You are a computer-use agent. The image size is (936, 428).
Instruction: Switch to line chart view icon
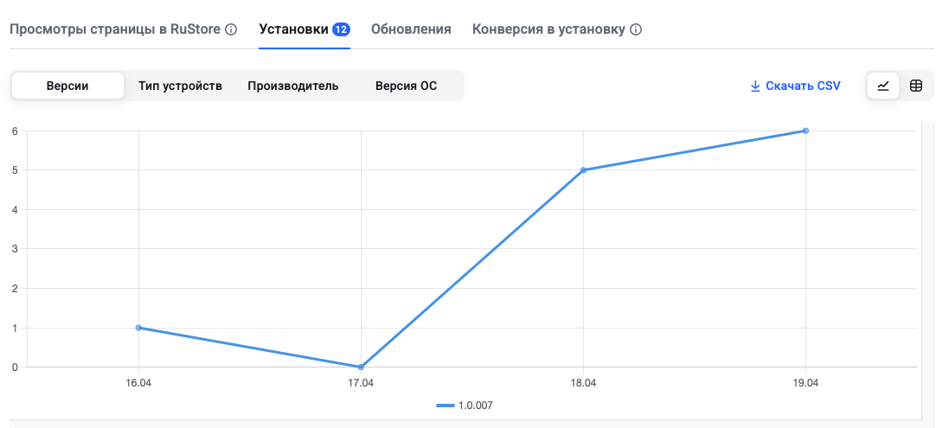coord(883,86)
